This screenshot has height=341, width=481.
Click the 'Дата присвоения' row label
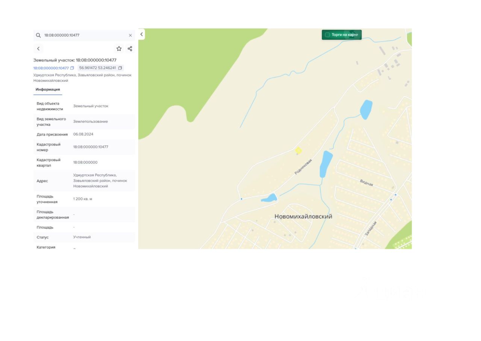click(52, 134)
